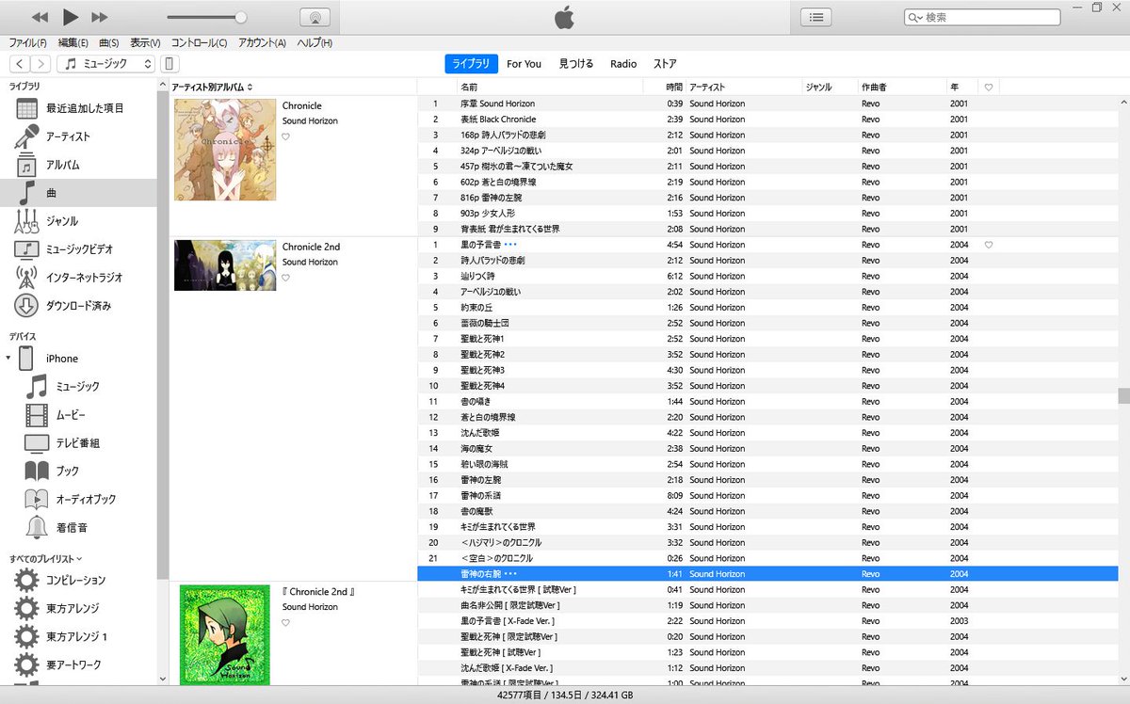Viewport: 1130px width, 704px height.
Task: Open the 表示(V) menu
Action: pos(145,43)
